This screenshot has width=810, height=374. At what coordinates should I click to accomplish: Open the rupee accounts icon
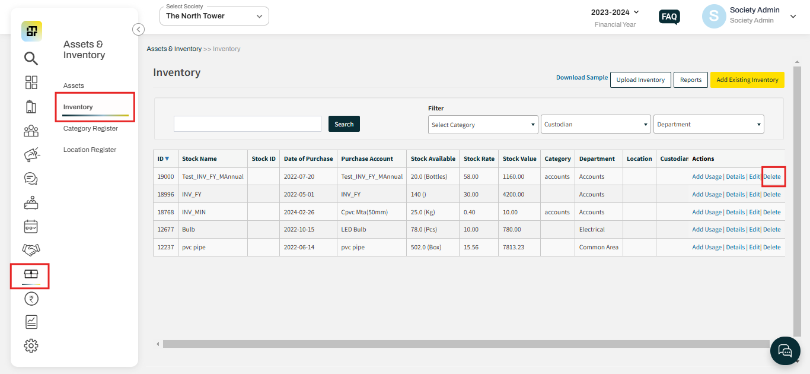point(31,299)
